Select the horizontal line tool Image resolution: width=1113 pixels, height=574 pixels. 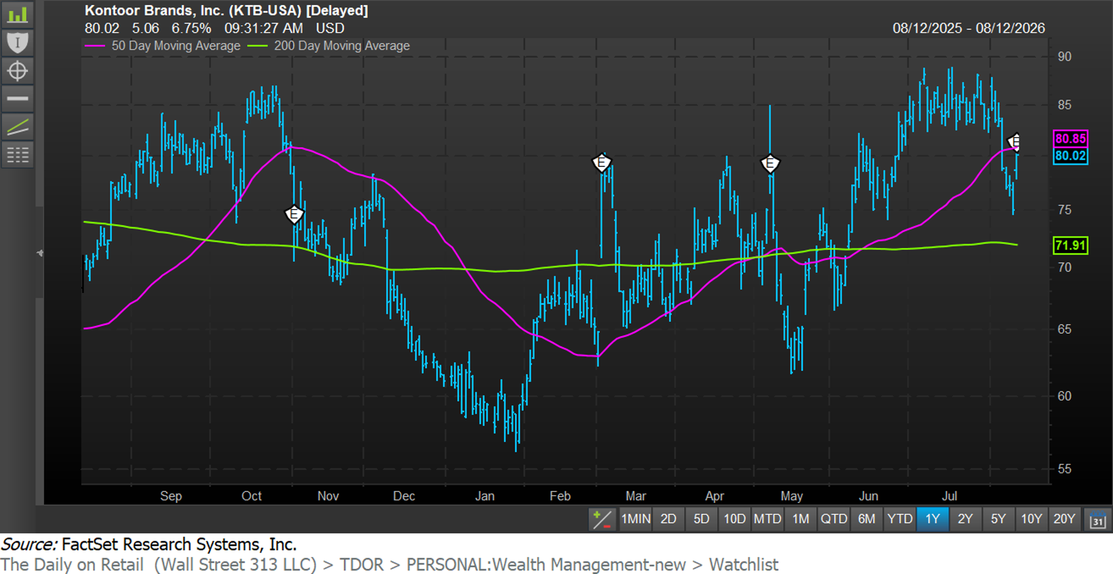(x=18, y=99)
